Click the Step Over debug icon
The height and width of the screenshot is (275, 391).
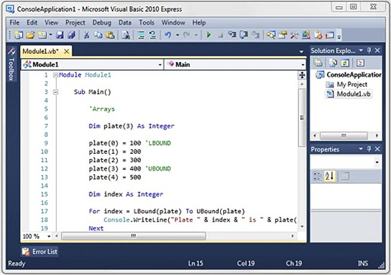(244, 35)
